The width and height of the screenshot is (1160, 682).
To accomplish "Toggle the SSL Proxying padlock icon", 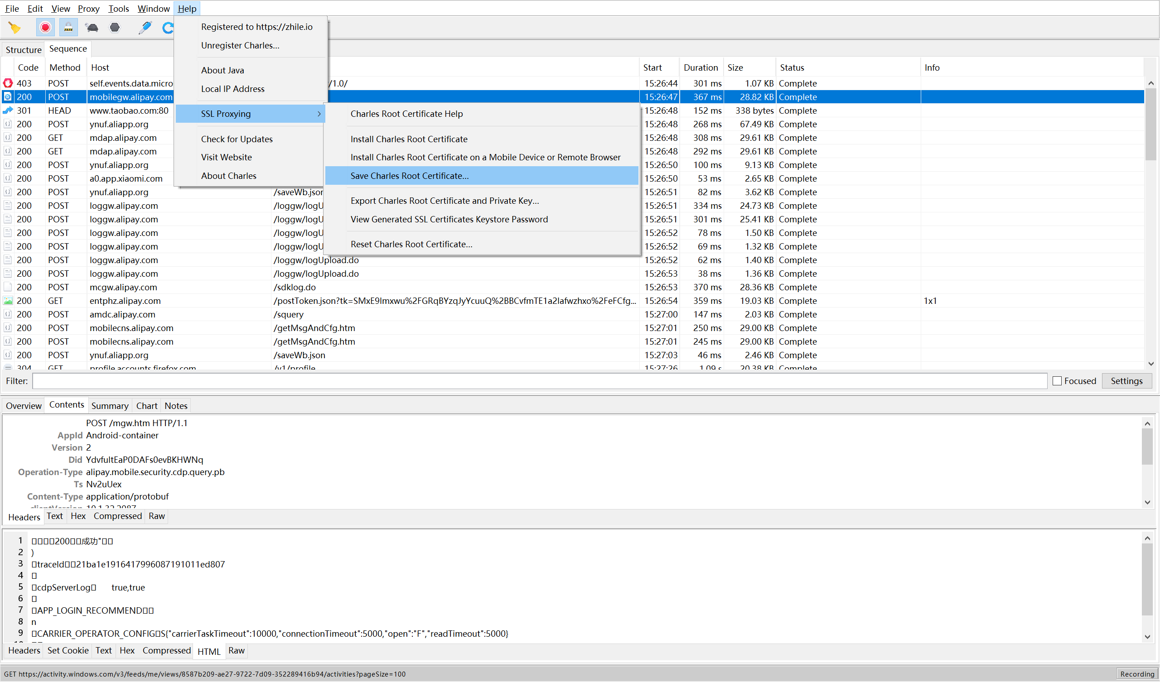I will tap(68, 28).
